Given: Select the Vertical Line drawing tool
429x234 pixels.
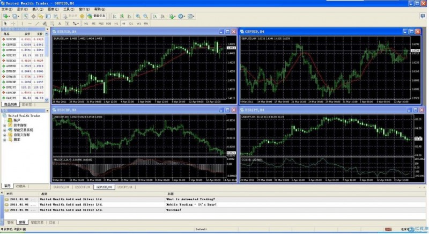Looking at the screenshot, I should (22, 24).
